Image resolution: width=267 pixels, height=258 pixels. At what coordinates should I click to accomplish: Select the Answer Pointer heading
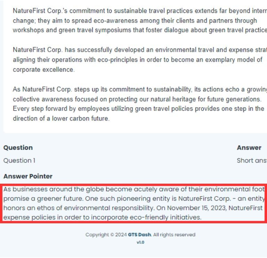(28, 176)
